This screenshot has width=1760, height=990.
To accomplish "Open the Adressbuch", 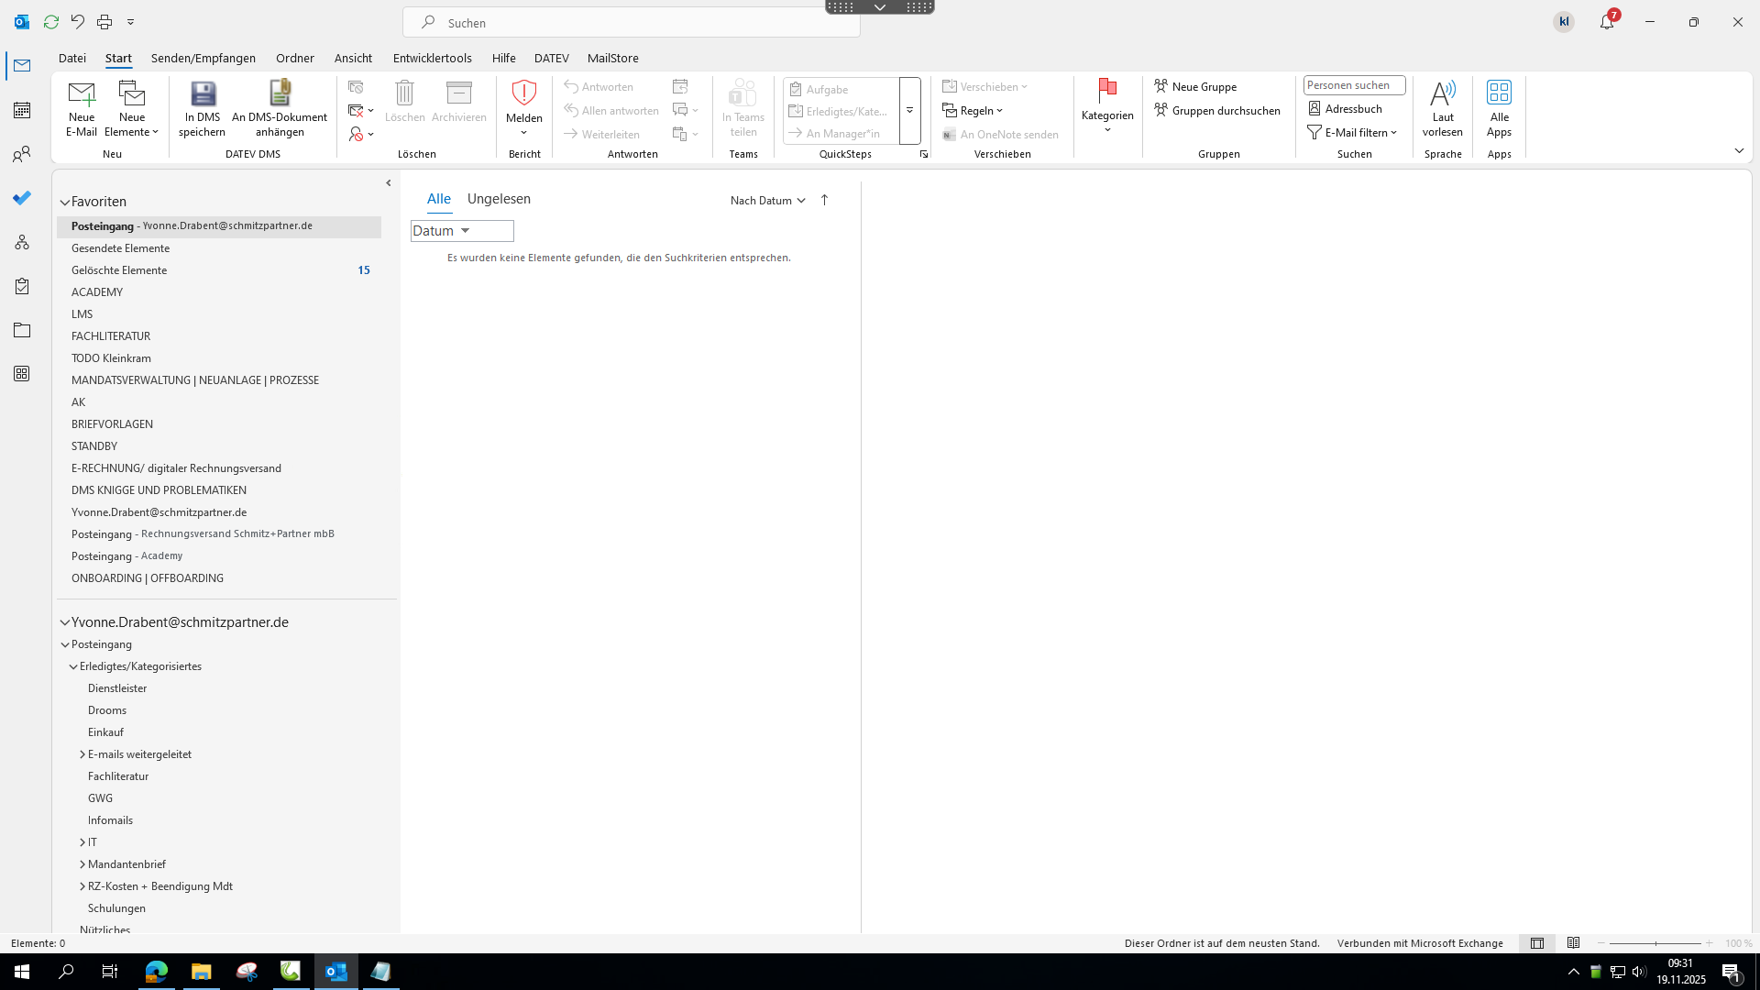I will tap(1345, 109).
